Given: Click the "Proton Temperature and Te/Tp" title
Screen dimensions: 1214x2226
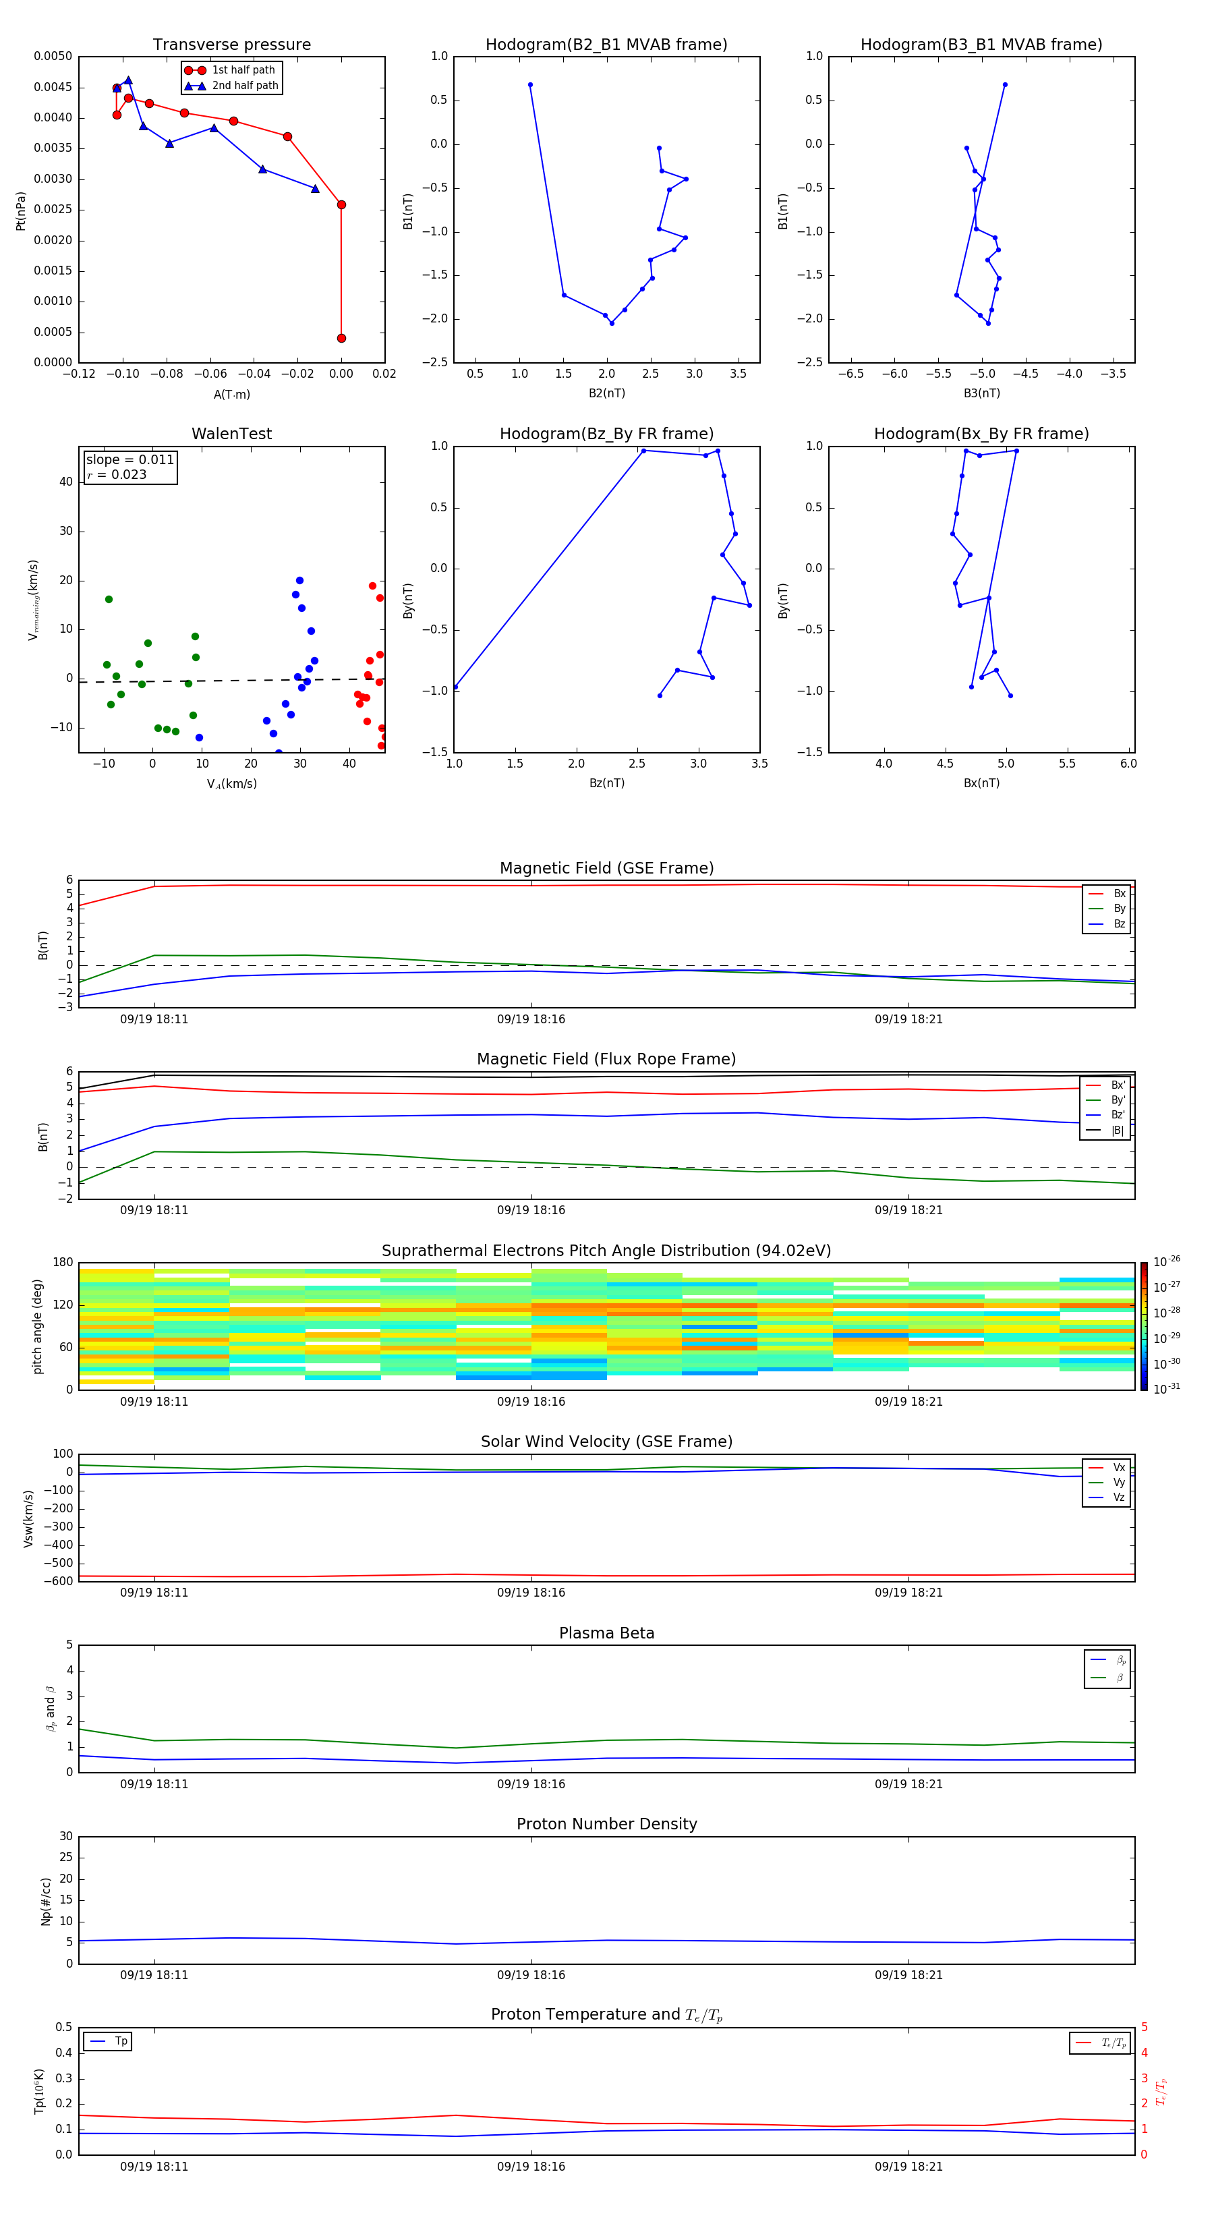Looking at the screenshot, I should click(x=606, y=2015).
